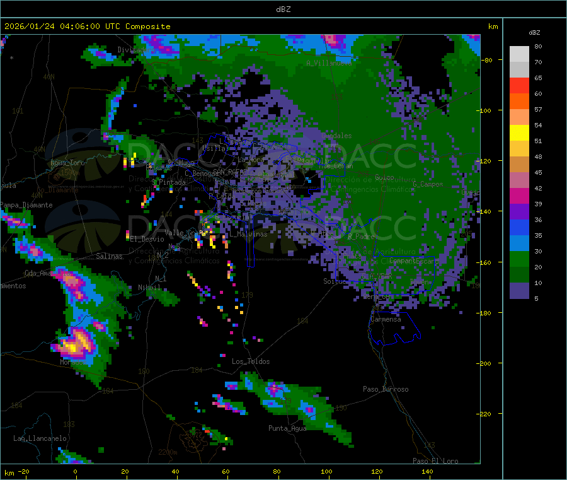This screenshot has width=567, height=480.
Task: Click the Morados label near the storm cell
Action: (x=73, y=362)
